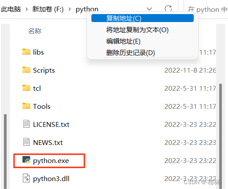The image size is (228, 189).
Task: Click the tcl folder icon
Action: (x=26, y=88)
